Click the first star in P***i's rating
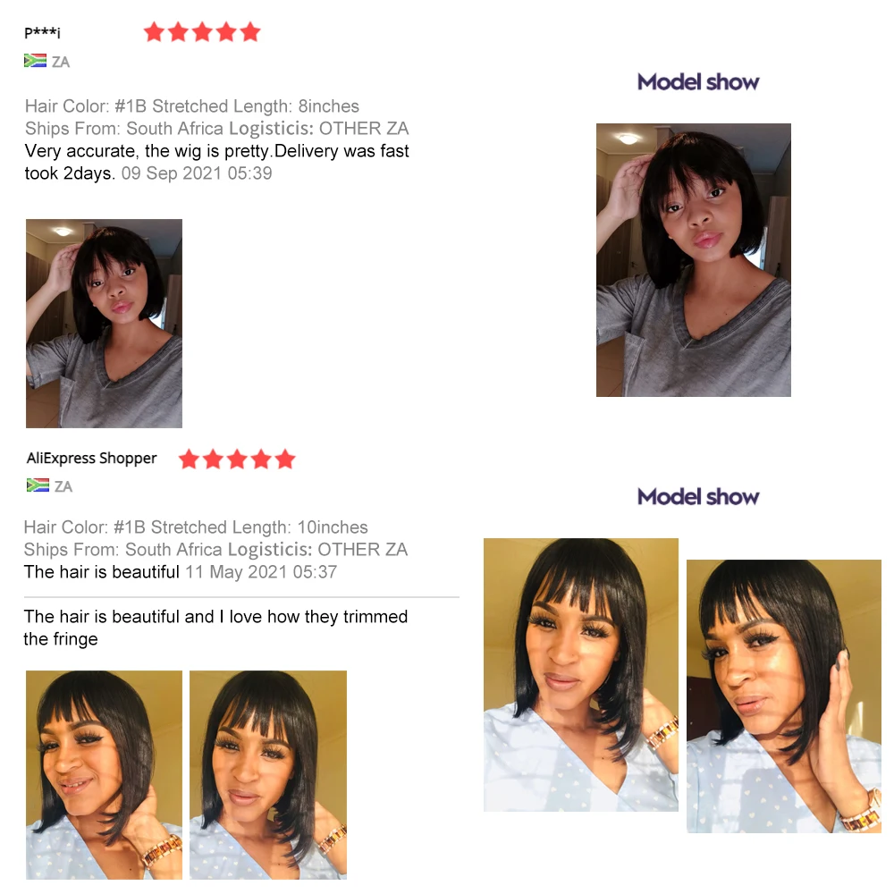 pos(154,32)
